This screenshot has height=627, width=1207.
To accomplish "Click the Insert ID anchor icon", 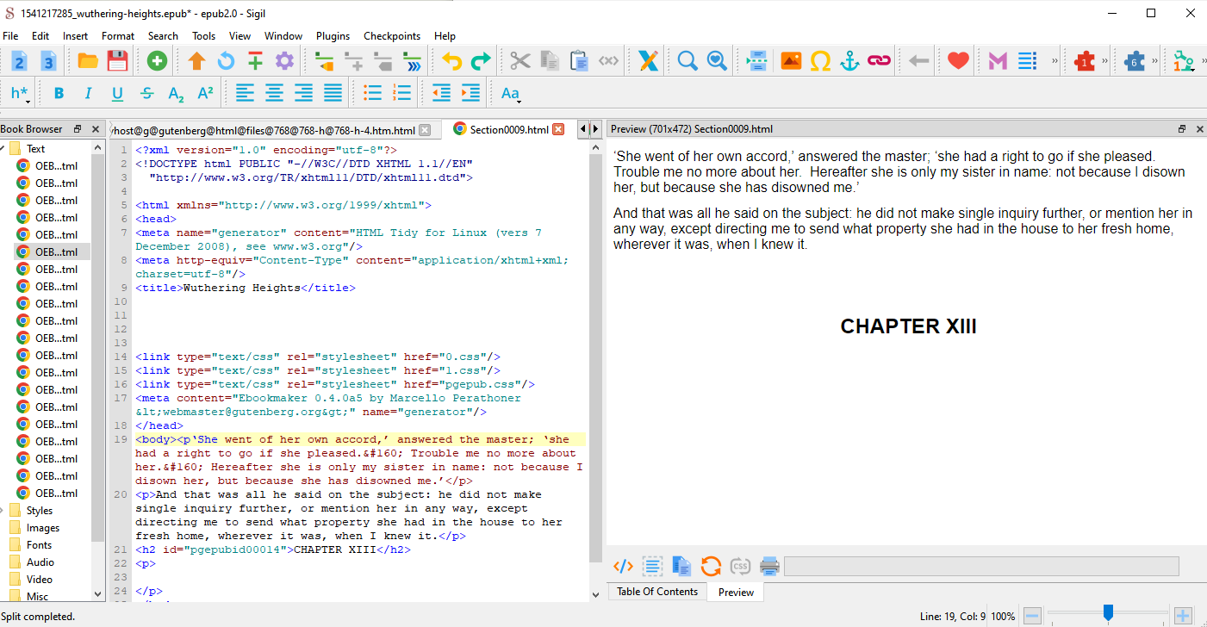I will click(x=849, y=60).
